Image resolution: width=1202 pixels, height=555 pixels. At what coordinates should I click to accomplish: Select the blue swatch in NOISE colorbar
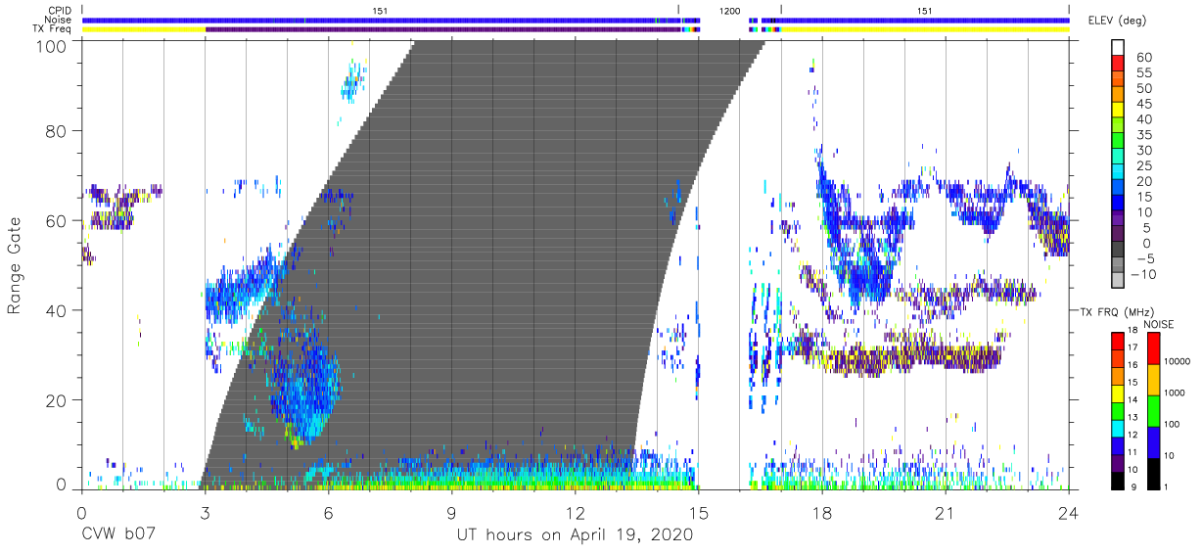1152,442
